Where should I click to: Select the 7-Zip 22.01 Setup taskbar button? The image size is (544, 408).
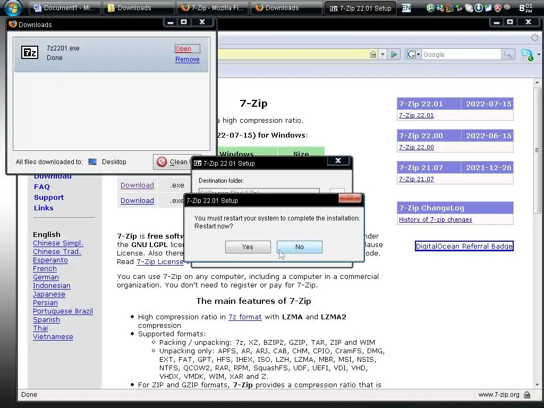click(x=361, y=8)
